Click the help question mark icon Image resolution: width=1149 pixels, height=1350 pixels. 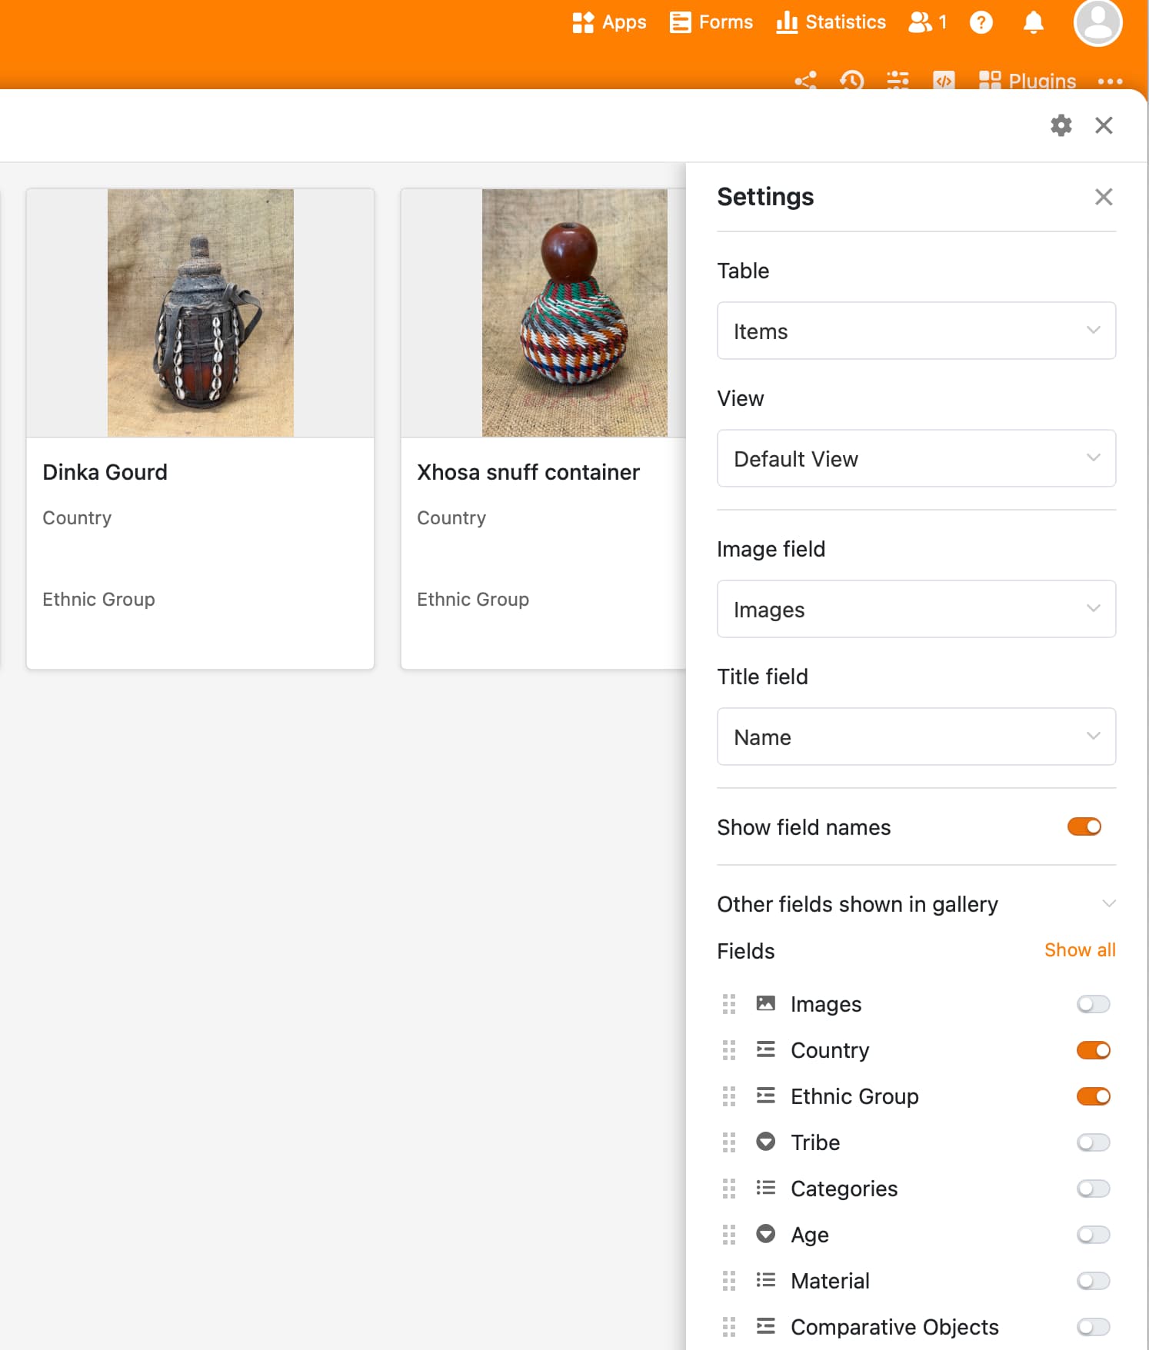click(981, 22)
